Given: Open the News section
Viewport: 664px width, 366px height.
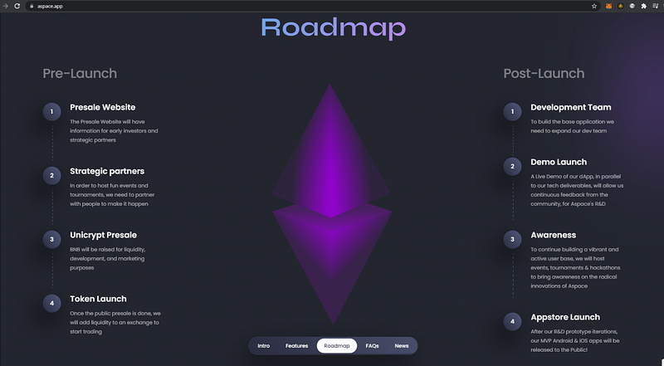Looking at the screenshot, I should pyautogui.click(x=402, y=345).
